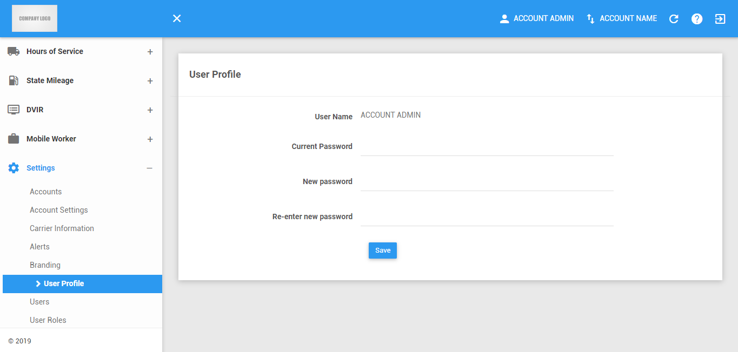Open the User Roles menu item
Image resolution: width=738 pixels, height=352 pixels.
point(48,320)
